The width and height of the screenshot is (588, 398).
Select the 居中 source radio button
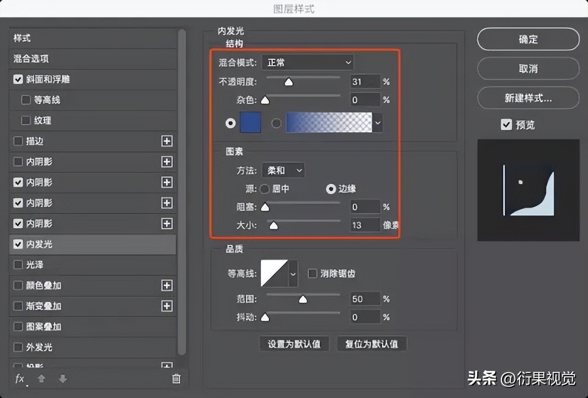tap(265, 188)
